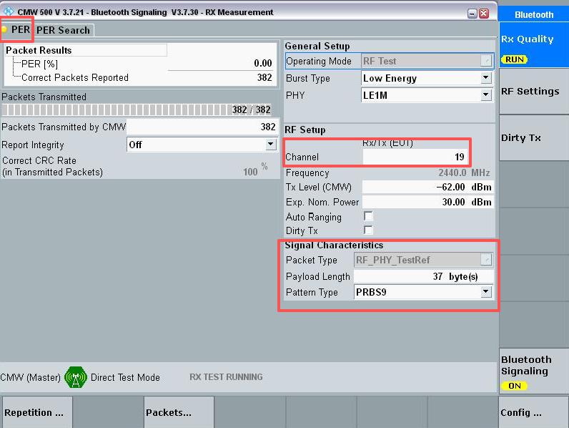
Task: Click the CMW (Master) label
Action: click(x=31, y=377)
